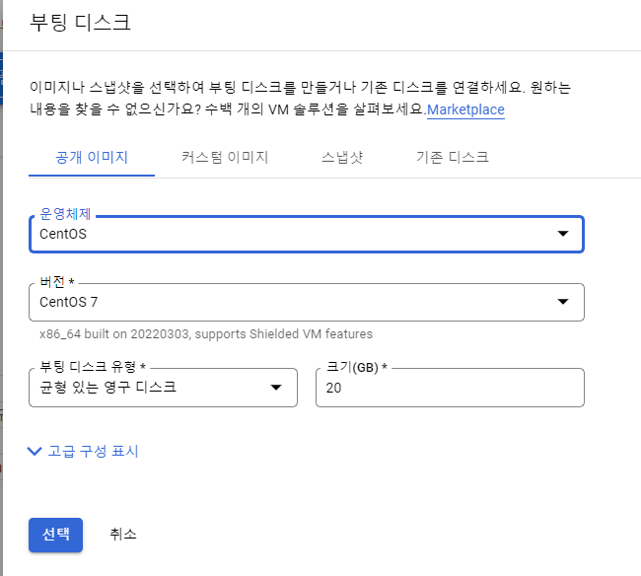Click the 크기(GB) input field with 20
641x576 pixels.
coord(450,388)
